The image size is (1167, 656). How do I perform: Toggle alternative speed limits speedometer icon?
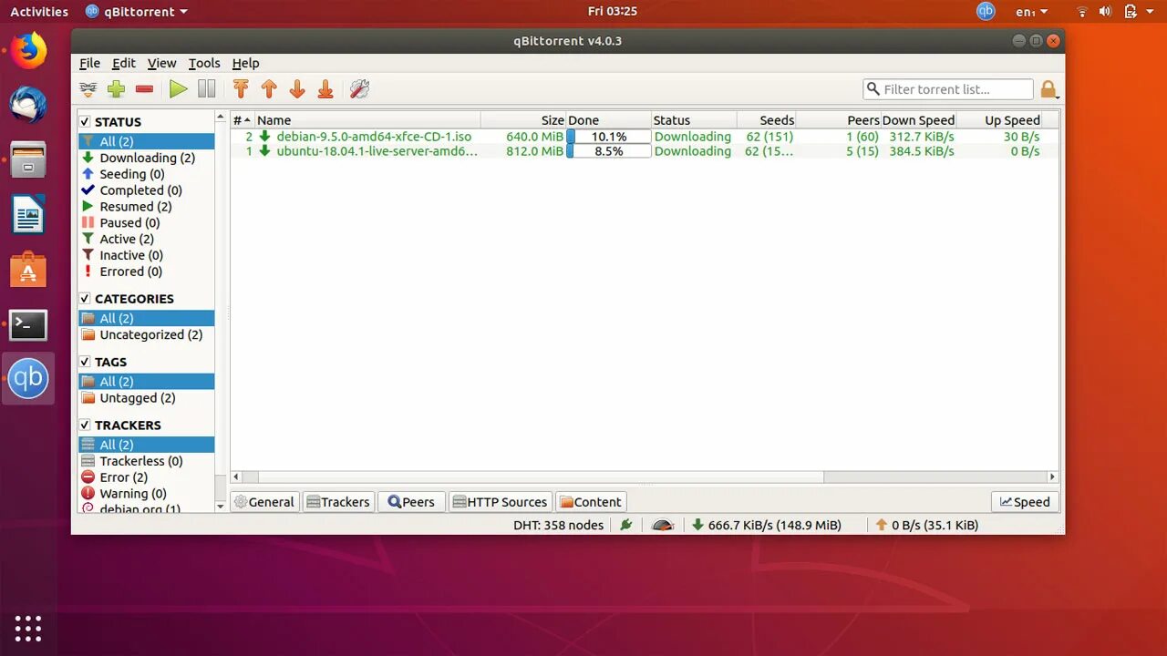pos(664,525)
